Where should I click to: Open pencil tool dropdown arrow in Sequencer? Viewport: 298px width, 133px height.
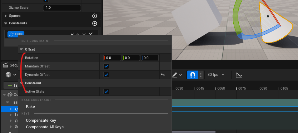pyautogui.click(x=180, y=75)
